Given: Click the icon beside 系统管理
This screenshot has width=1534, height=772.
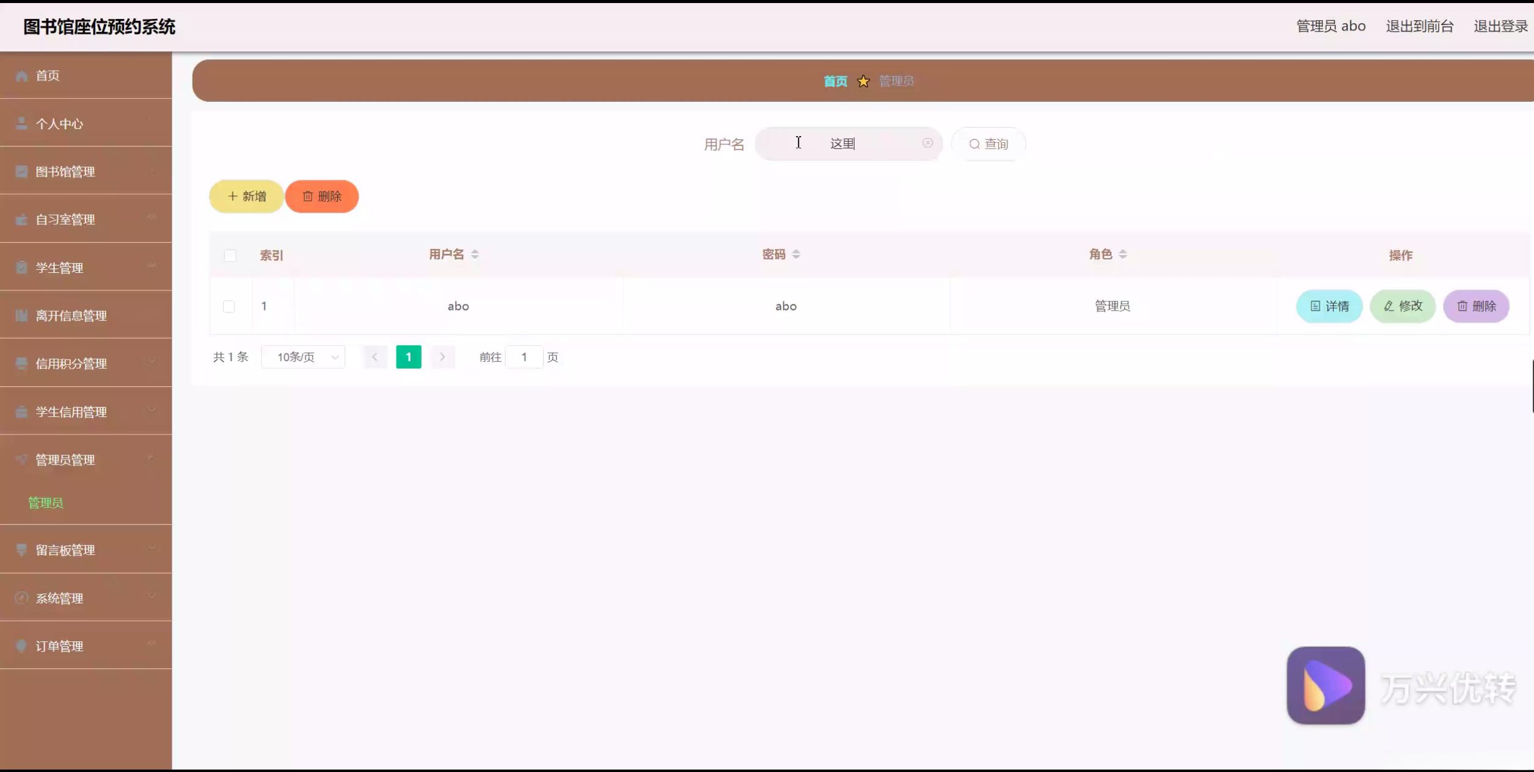Looking at the screenshot, I should [21, 598].
